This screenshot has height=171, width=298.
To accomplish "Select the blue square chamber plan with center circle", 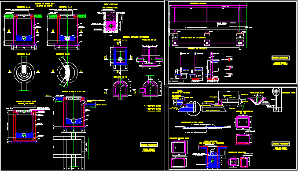I will (x=120, y=57).
